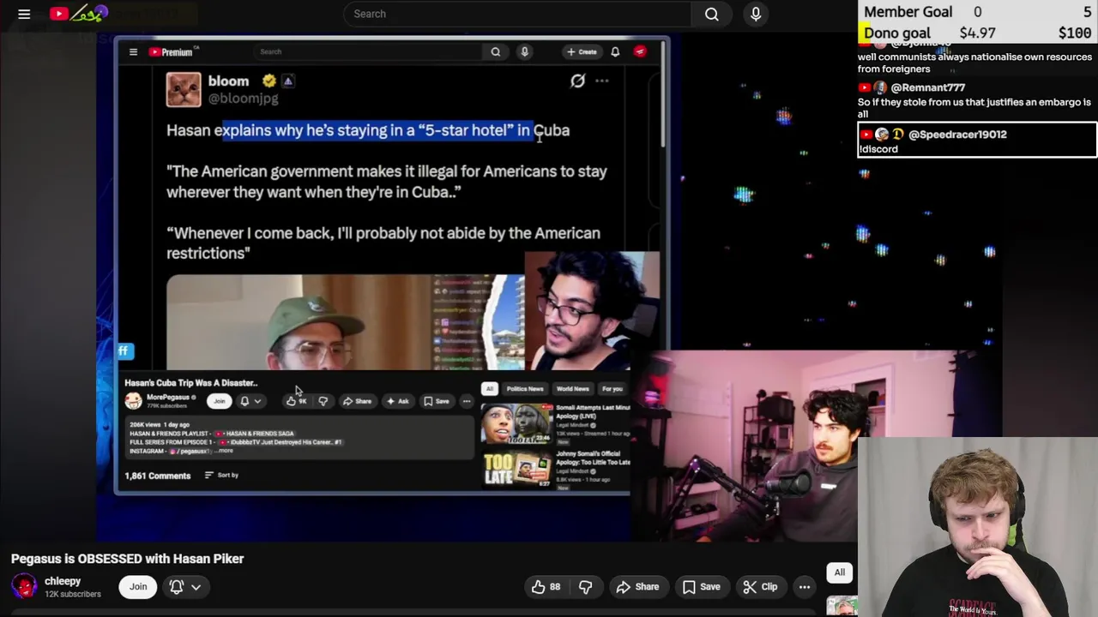
Task: Click the affiliate badge beside bloom's checkmark
Action: tap(287, 81)
